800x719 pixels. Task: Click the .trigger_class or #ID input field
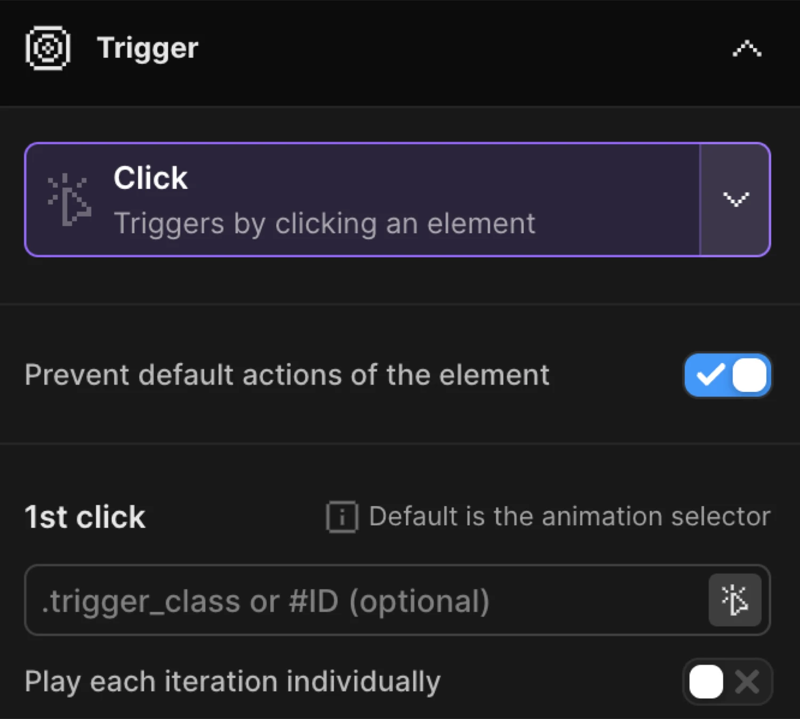pyautogui.click(x=320, y=600)
